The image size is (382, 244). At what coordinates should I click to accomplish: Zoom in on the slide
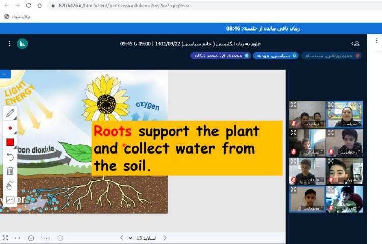pyautogui.click(x=31, y=238)
